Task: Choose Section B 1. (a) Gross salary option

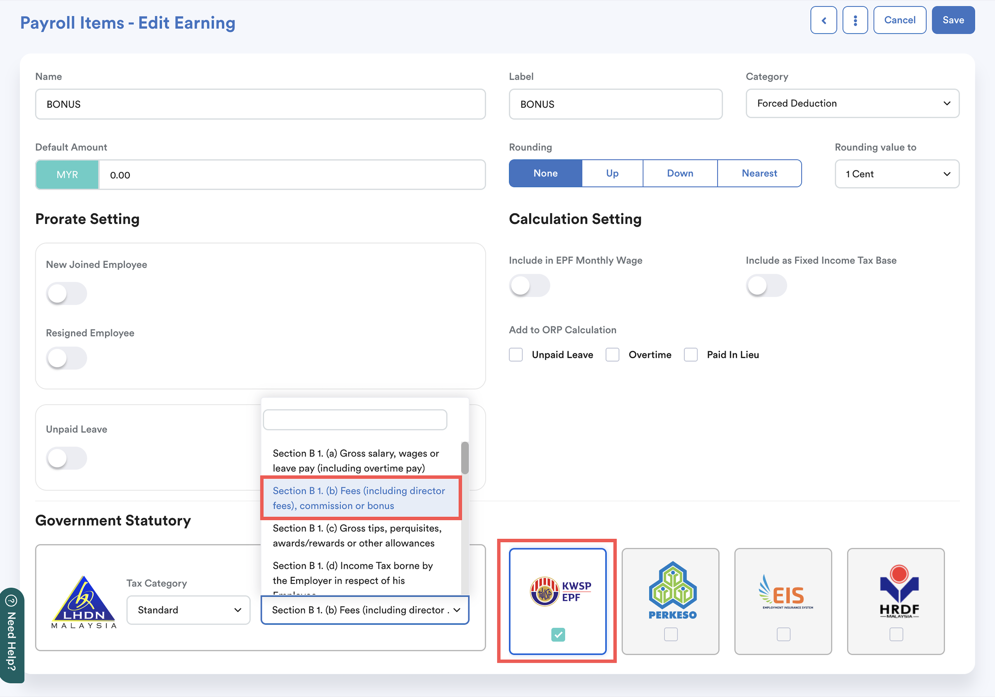Action: [x=355, y=460]
